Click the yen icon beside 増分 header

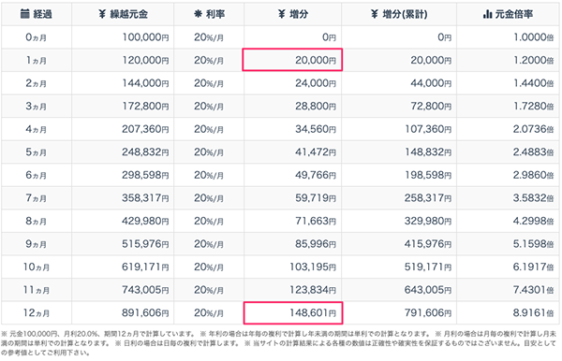(x=281, y=14)
